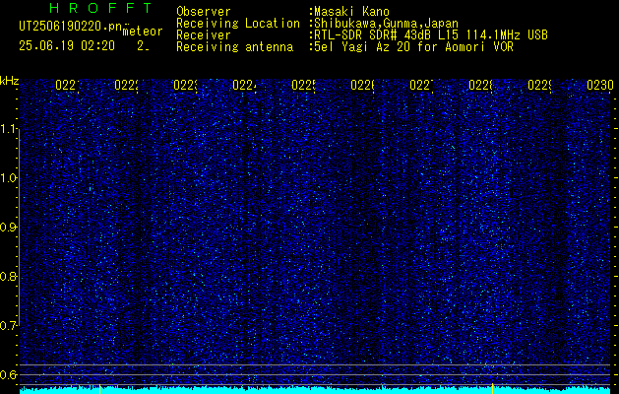Click the 0.9 kHz axis label
The image size is (619, 394).
point(9,228)
